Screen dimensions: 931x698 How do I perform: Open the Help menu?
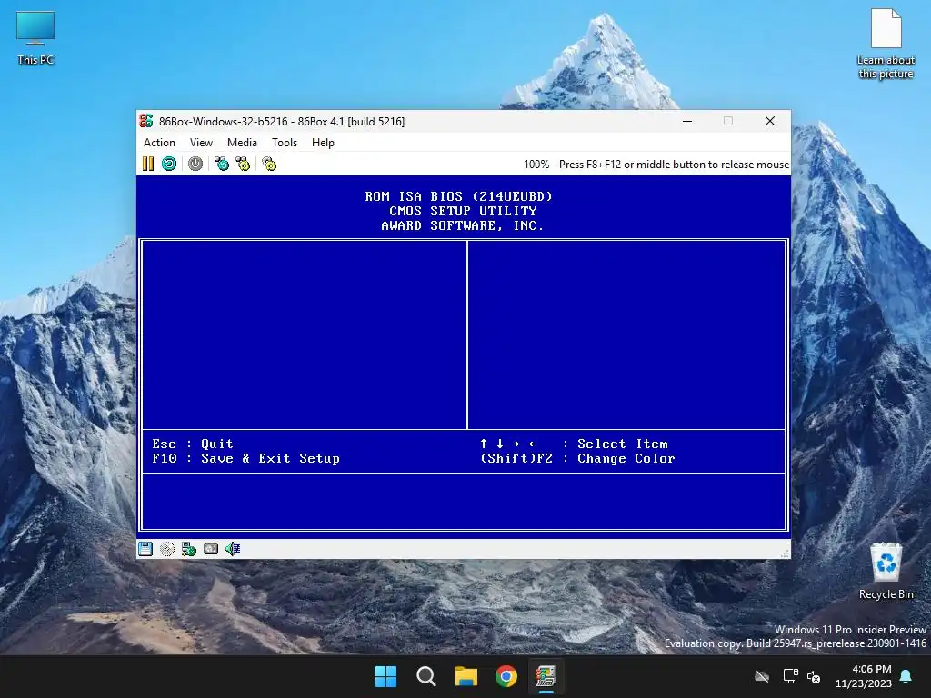click(323, 143)
